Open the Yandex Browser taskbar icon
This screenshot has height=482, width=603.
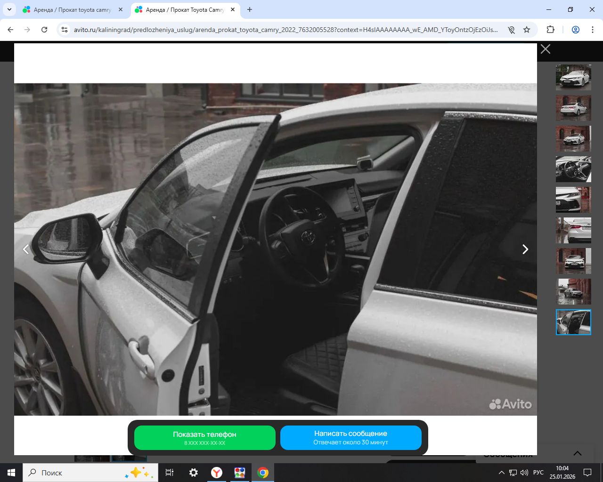[217, 473]
